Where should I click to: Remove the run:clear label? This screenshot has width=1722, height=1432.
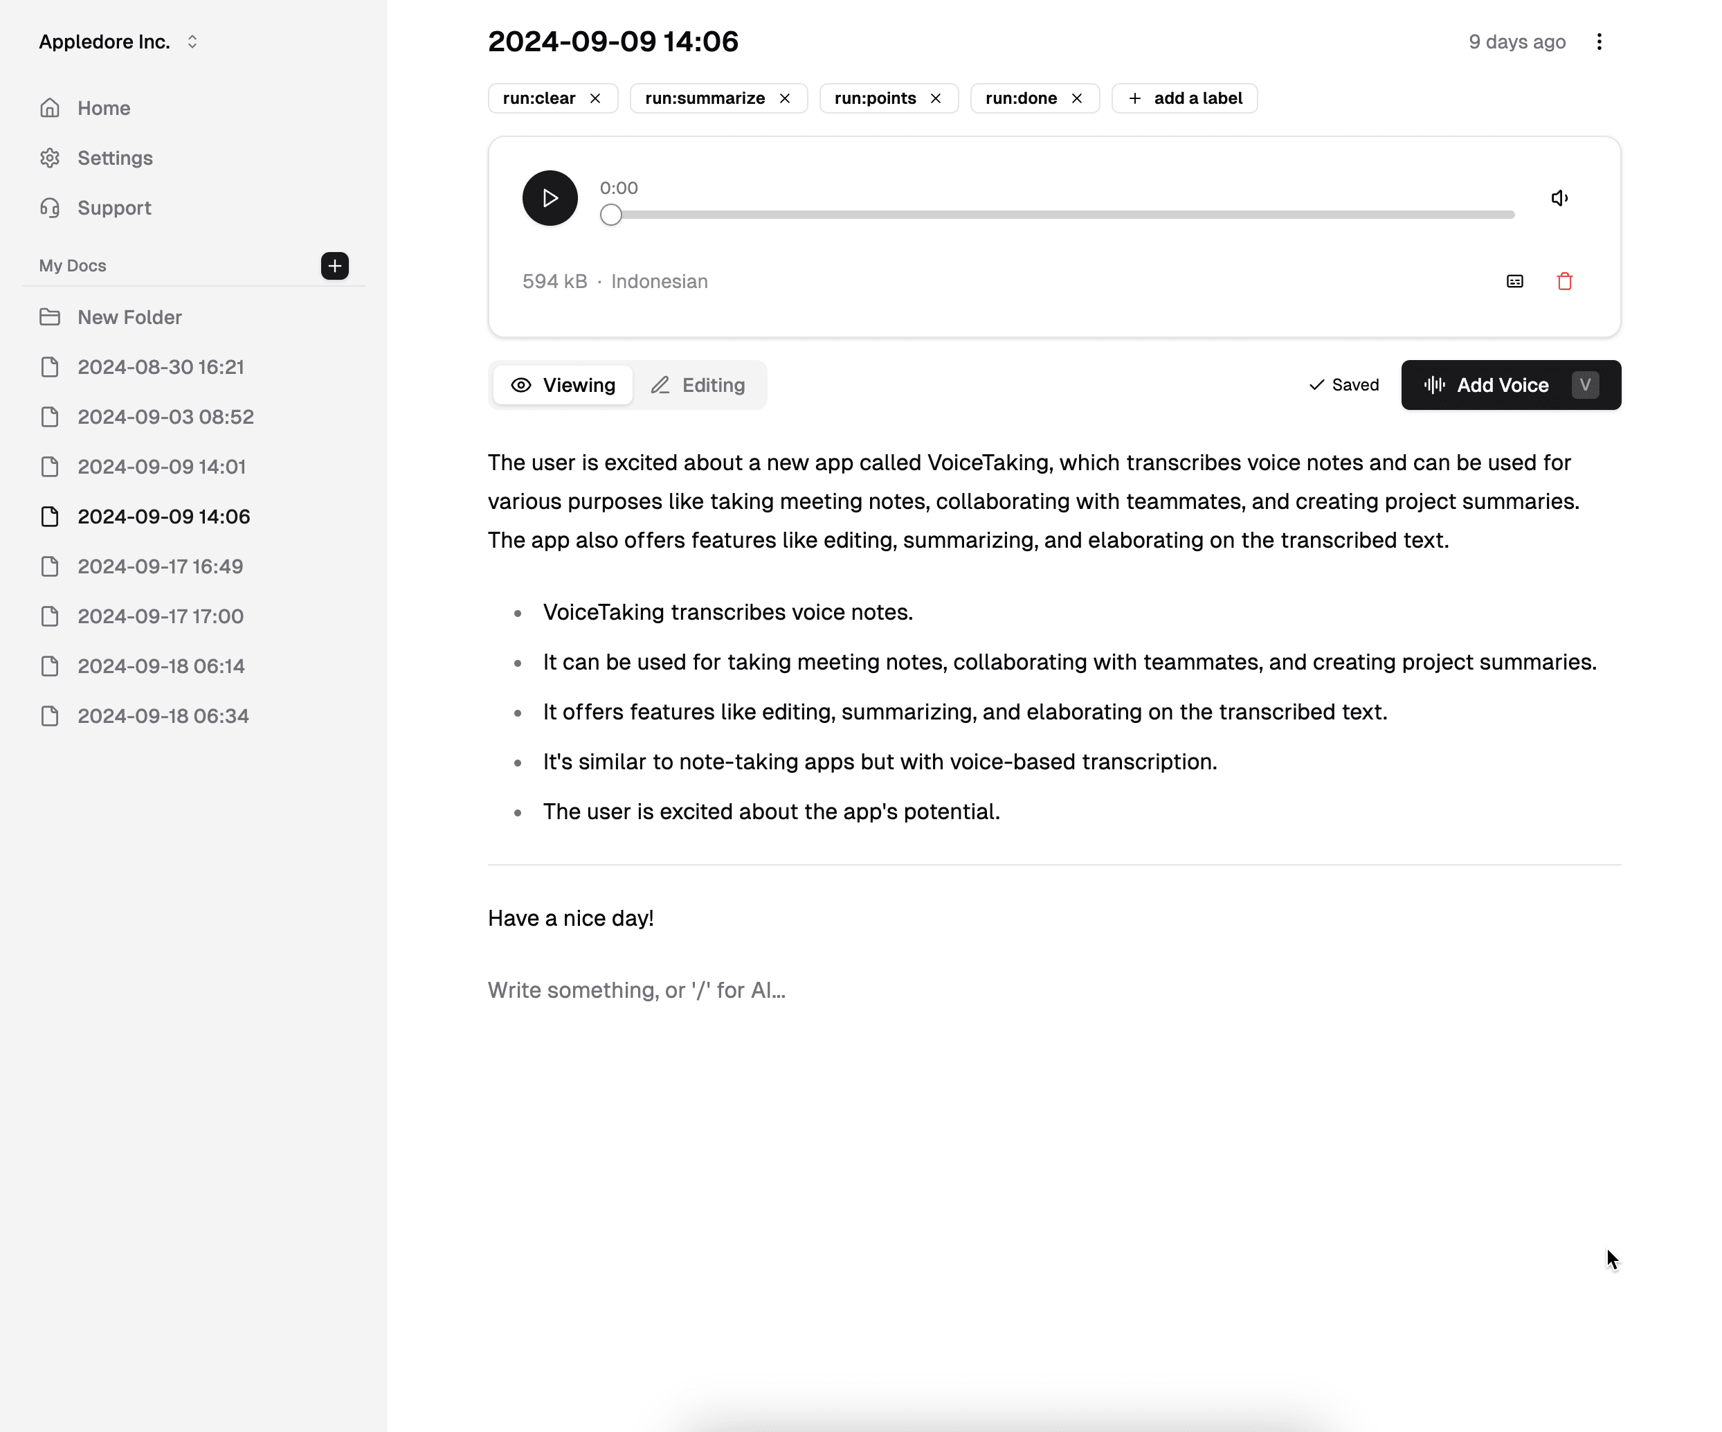coord(595,98)
